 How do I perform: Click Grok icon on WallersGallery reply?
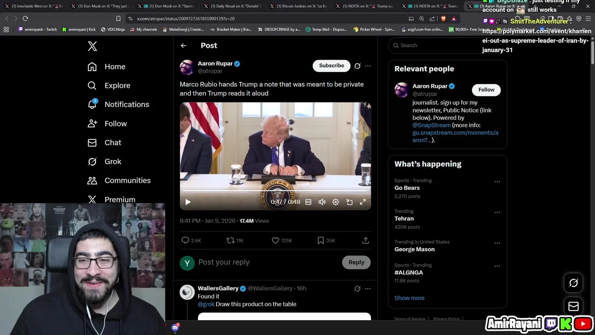pyautogui.click(x=357, y=289)
